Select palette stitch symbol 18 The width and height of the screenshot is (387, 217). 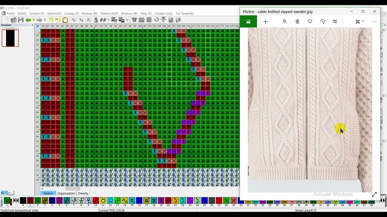point(154,201)
